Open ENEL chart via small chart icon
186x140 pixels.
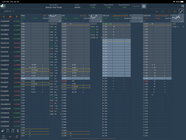point(60,21)
